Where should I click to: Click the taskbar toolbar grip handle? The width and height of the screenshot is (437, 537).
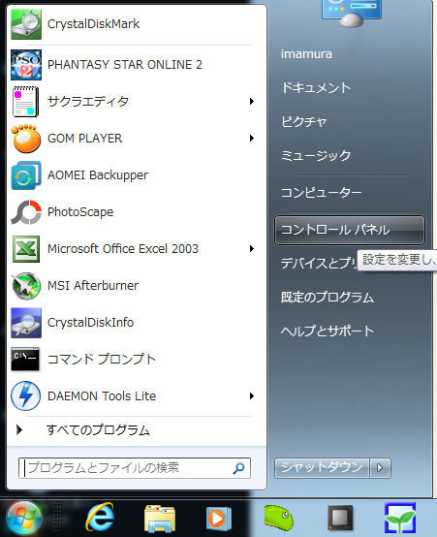[57, 518]
